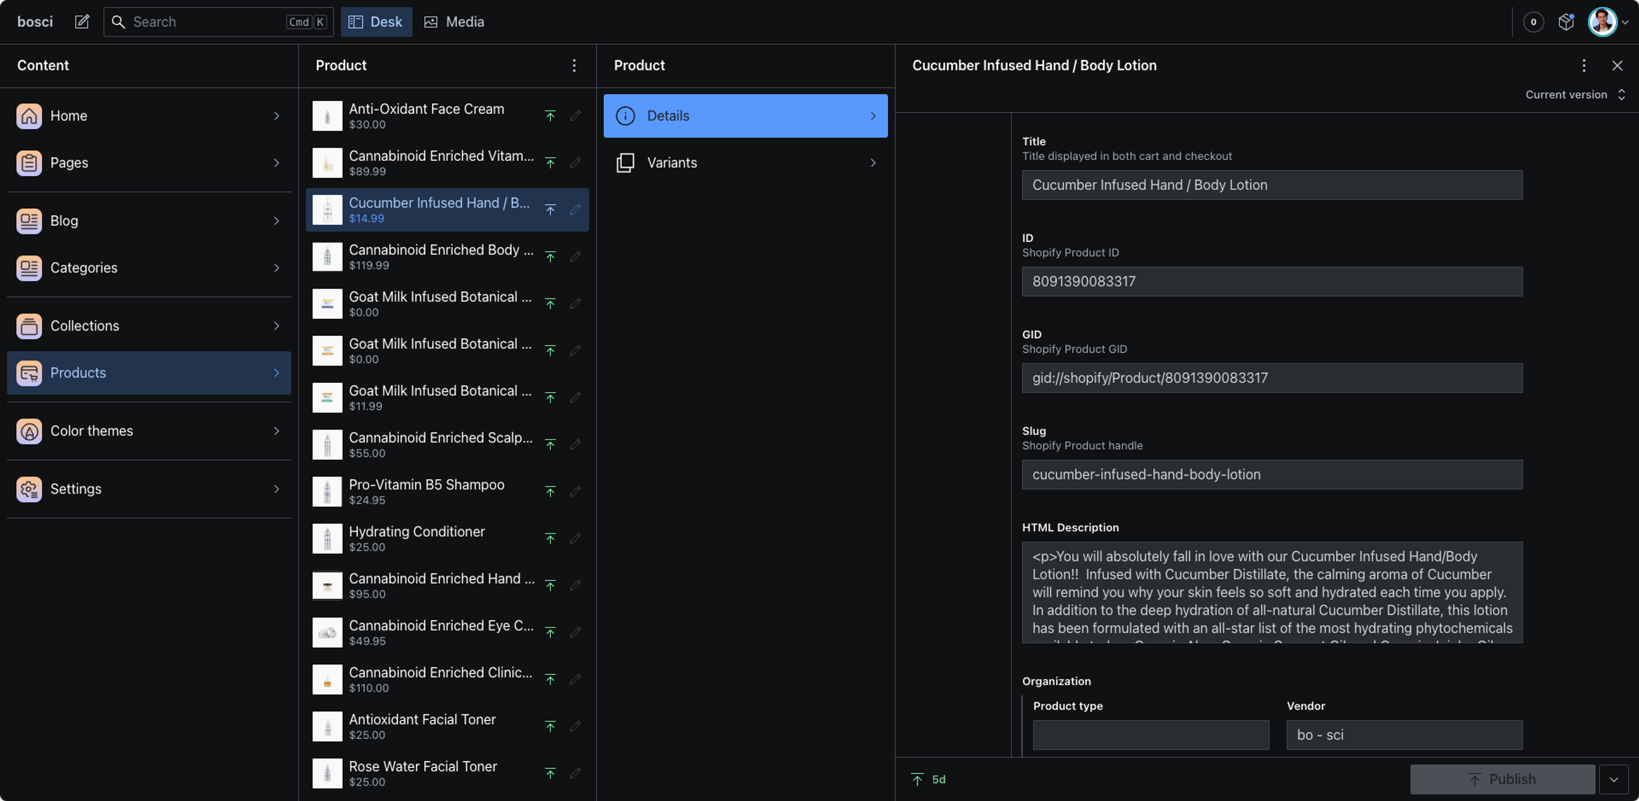Click the Color themes sidebar icon
This screenshot has height=801, width=1639.
point(29,431)
